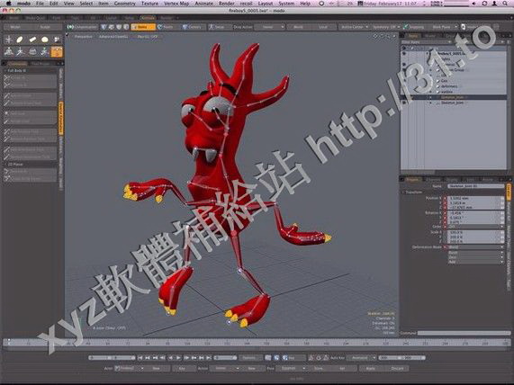Click the Position X value field

point(474,198)
